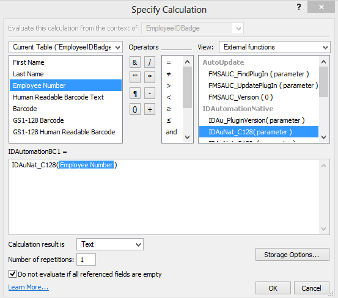This screenshot has width=338, height=298.
Task: Insert the multiplication asterisk operator
Action: (x=150, y=77)
